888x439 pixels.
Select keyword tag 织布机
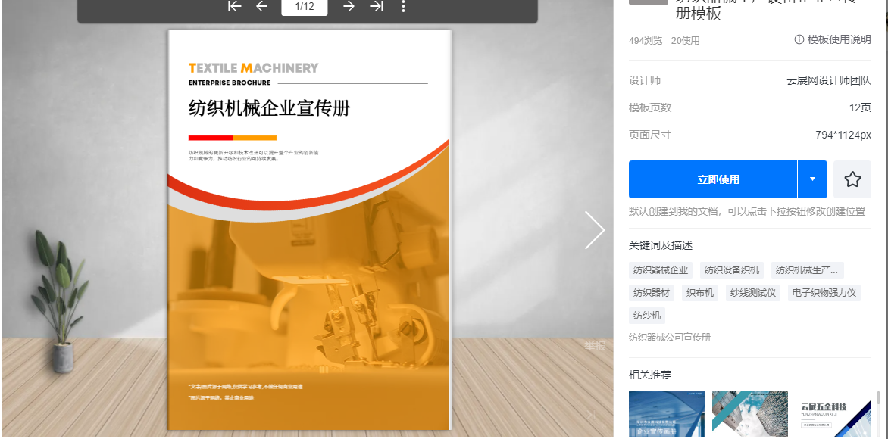click(x=700, y=293)
